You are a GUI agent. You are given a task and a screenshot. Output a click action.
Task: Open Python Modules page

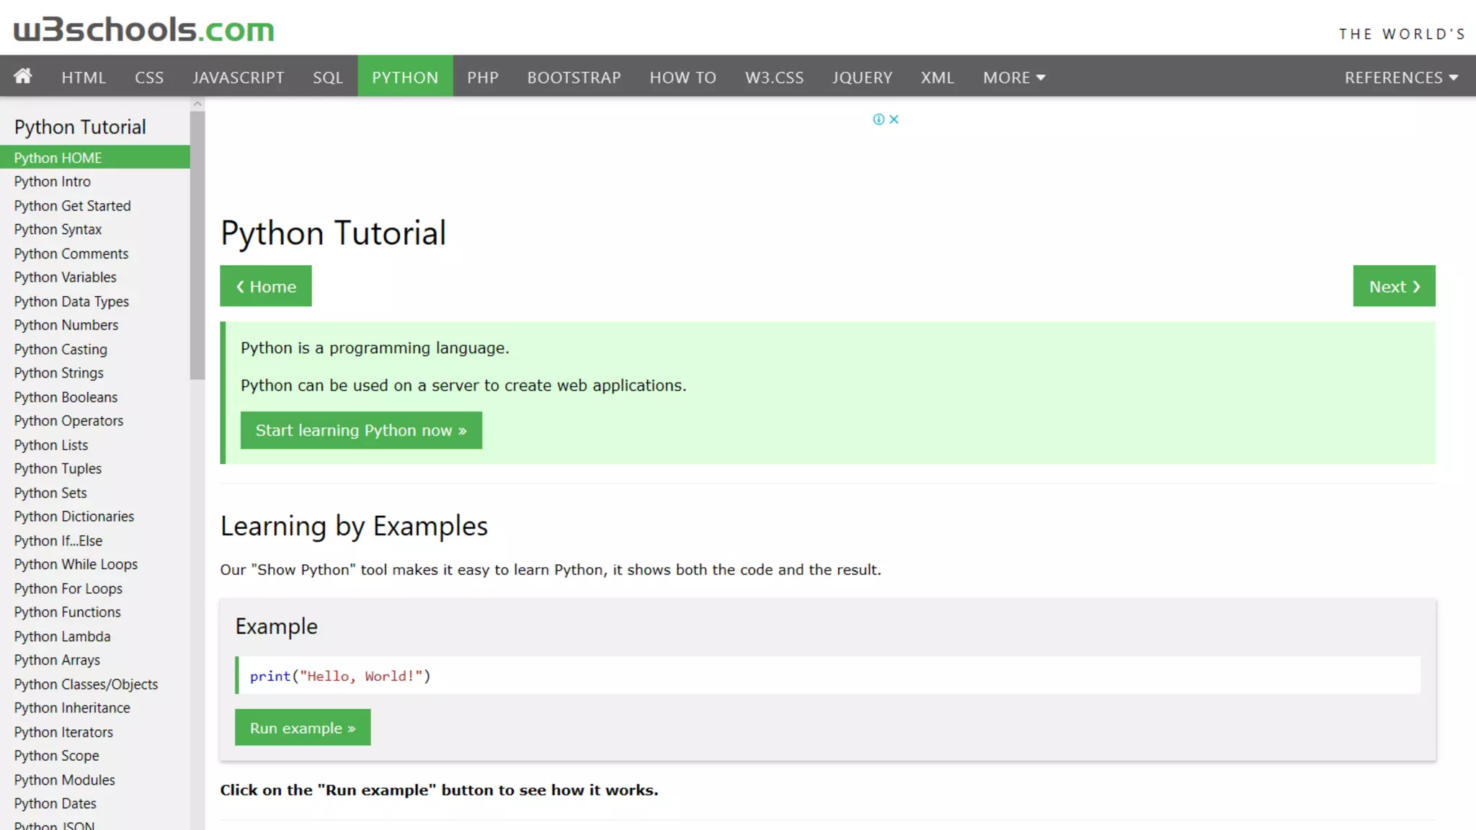click(x=95, y=780)
